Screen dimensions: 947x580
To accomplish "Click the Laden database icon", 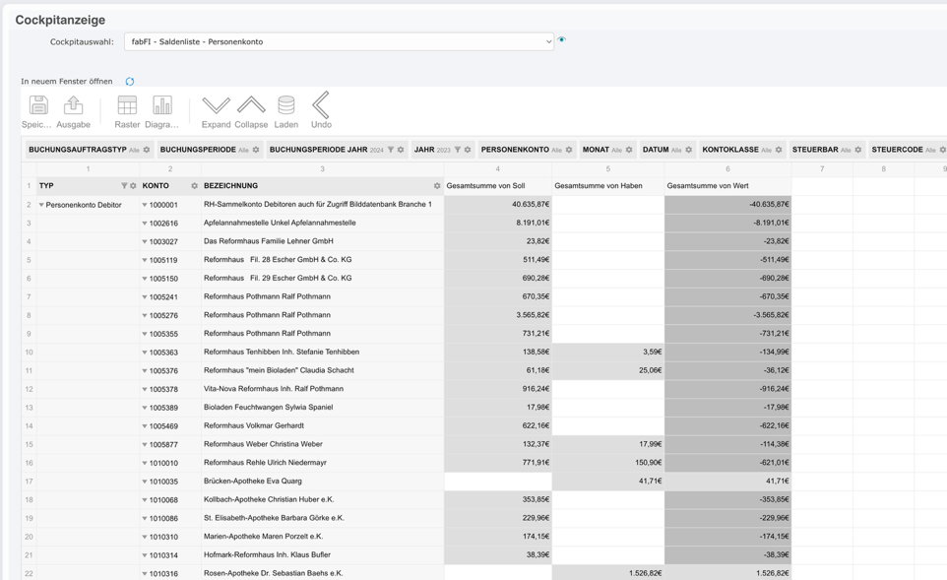I will coord(286,105).
